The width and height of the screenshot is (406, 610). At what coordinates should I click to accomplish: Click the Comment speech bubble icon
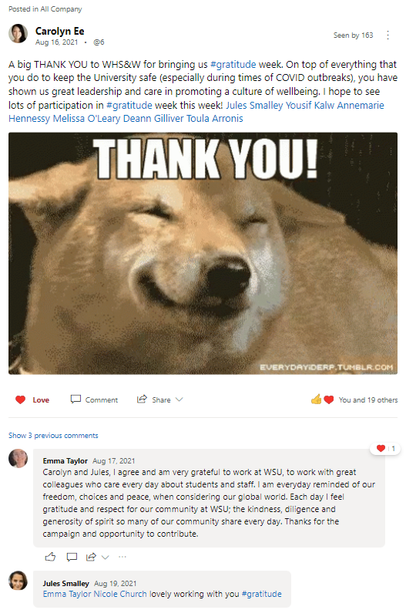point(75,399)
